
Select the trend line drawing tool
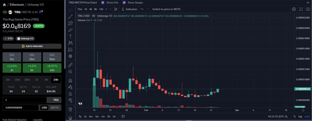pos(70,17)
